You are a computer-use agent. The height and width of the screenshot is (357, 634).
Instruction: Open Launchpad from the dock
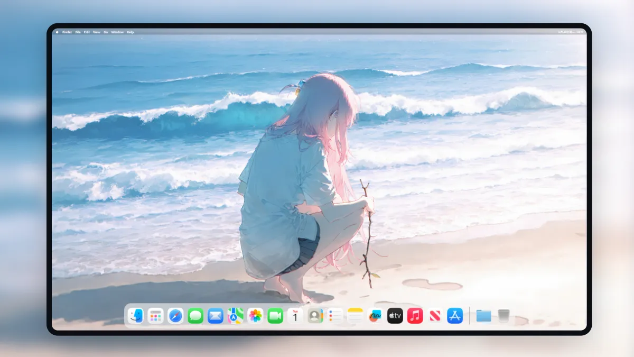click(x=155, y=316)
